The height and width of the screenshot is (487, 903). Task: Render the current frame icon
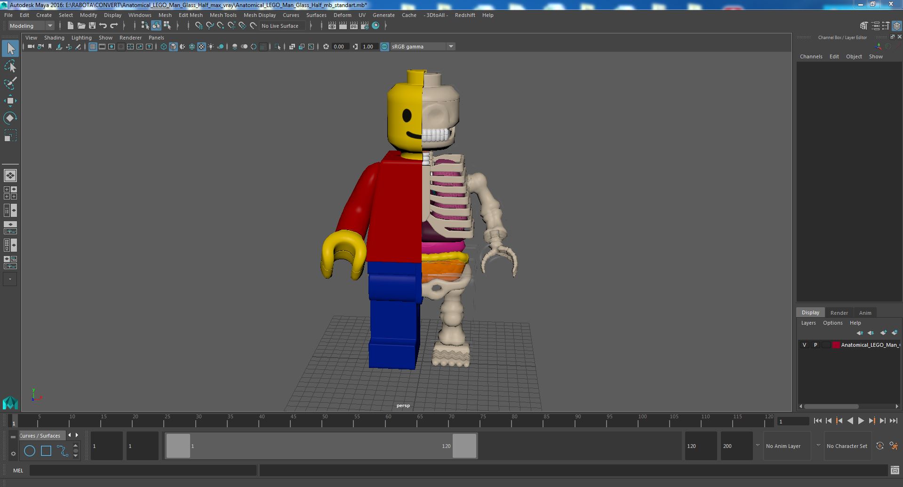coord(343,26)
